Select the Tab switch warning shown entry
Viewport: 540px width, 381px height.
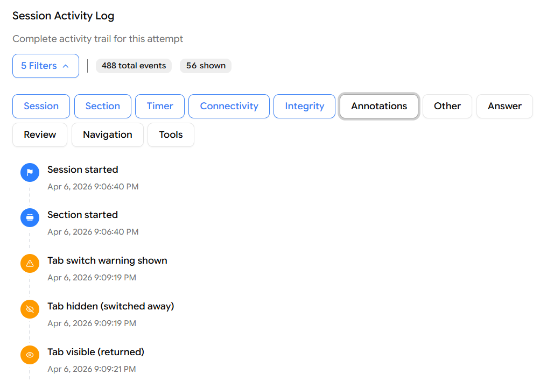(x=107, y=260)
